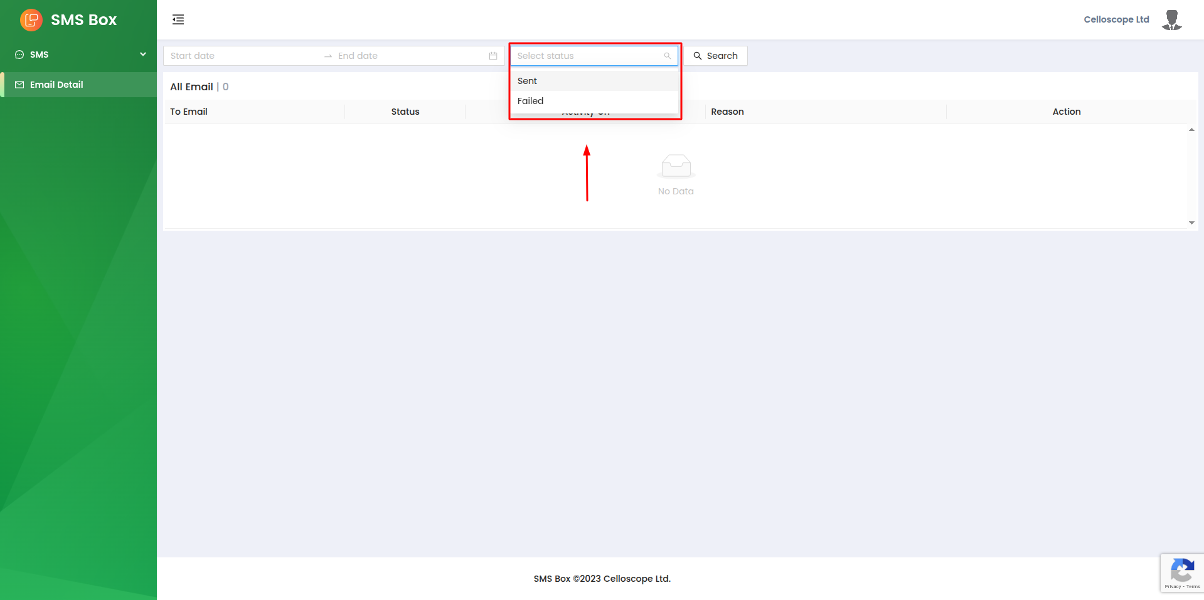This screenshot has width=1204, height=600.
Task: Click the calendar icon in date range
Action: coord(493,56)
